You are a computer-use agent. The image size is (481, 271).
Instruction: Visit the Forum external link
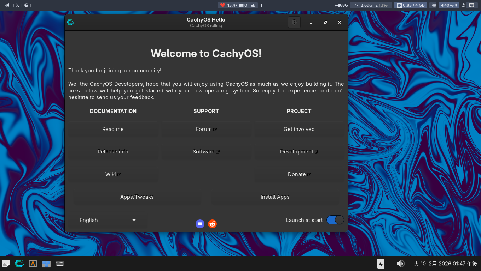(x=206, y=129)
